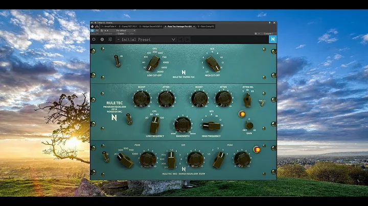The image size is (368, 206).
Task: Select the 4 - Rule Tec Heritage Pro tab
Action: click(x=178, y=27)
